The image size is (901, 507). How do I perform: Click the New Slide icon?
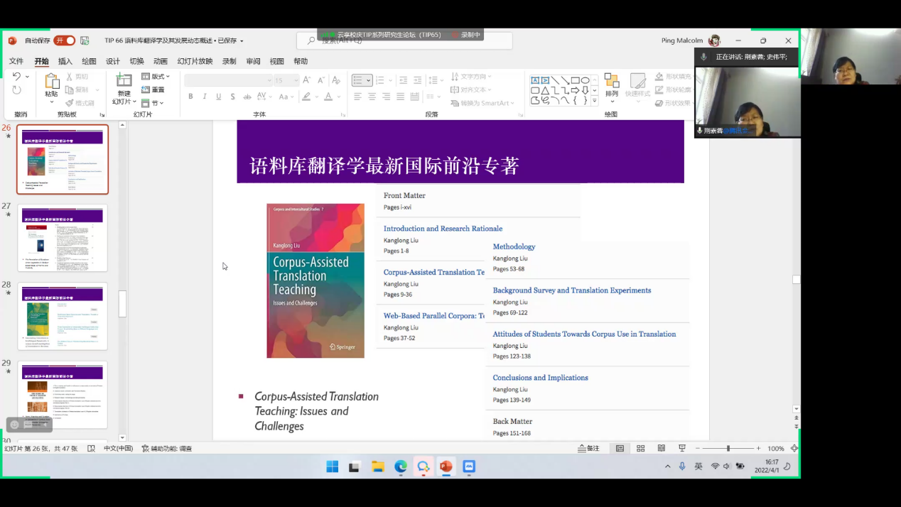pos(124,82)
